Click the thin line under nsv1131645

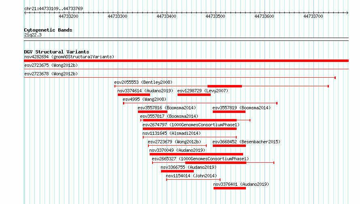(x=190, y=137)
